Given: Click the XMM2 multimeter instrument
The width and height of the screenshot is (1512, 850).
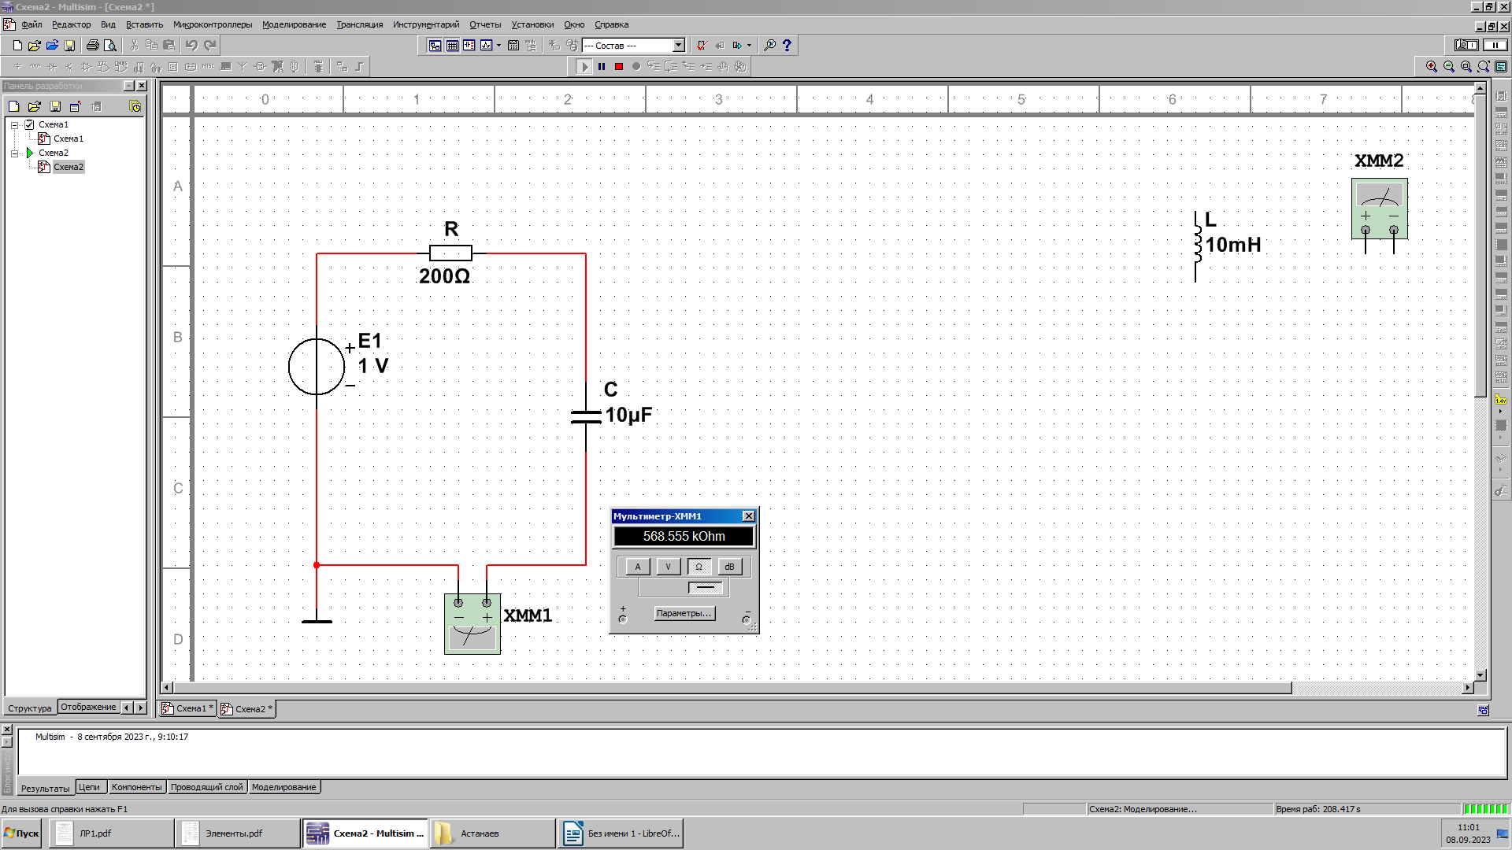Looking at the screenshot, I should (x=1380, y=209).
